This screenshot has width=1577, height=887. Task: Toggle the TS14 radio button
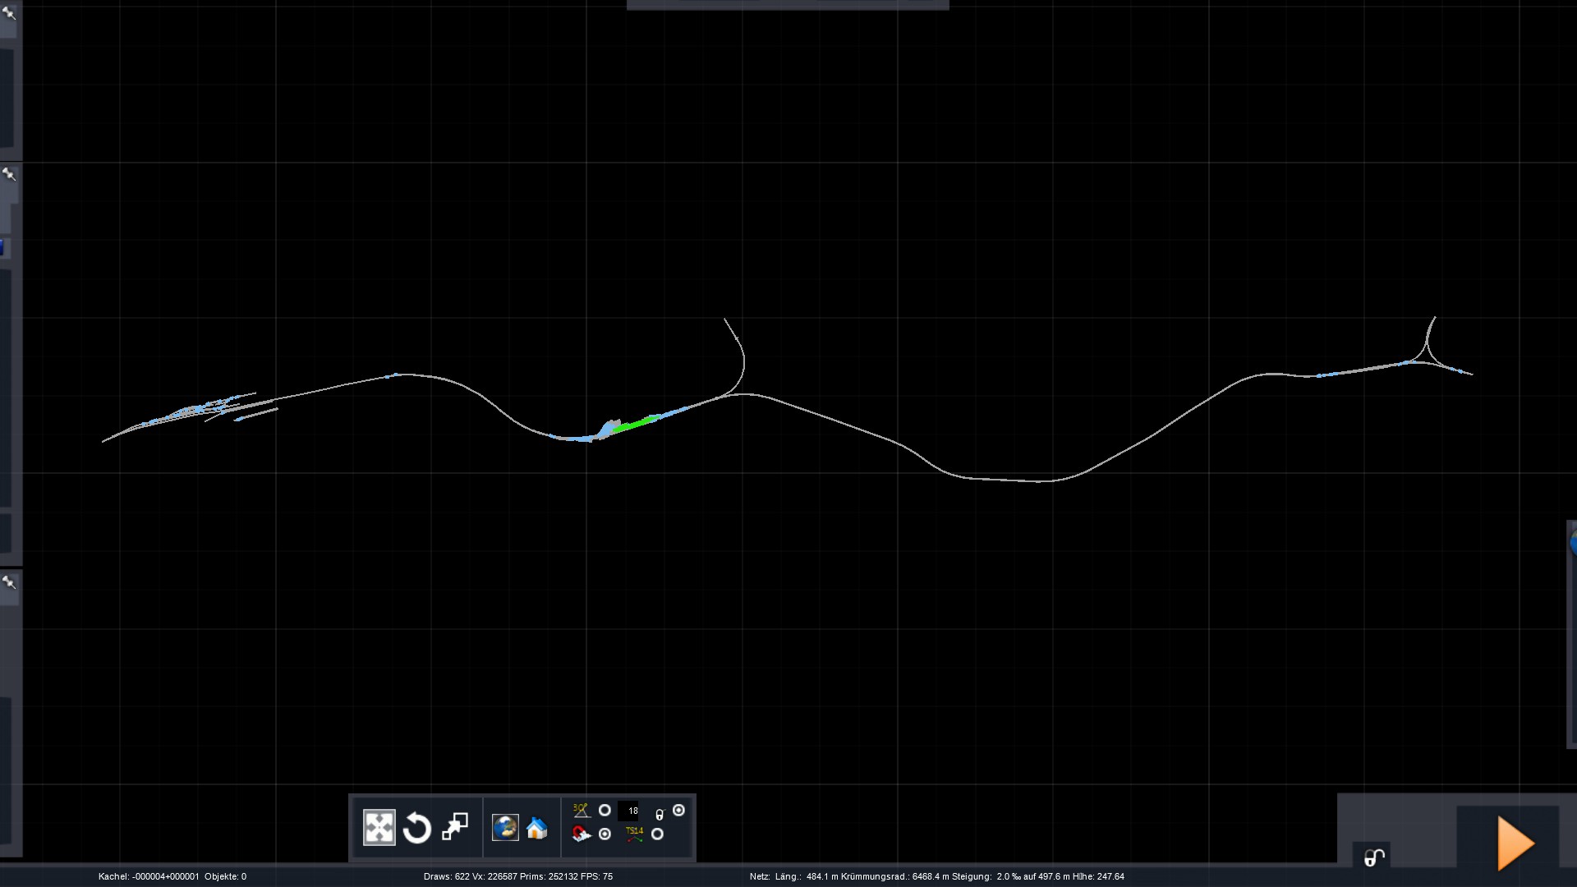[x=657, y=834]
